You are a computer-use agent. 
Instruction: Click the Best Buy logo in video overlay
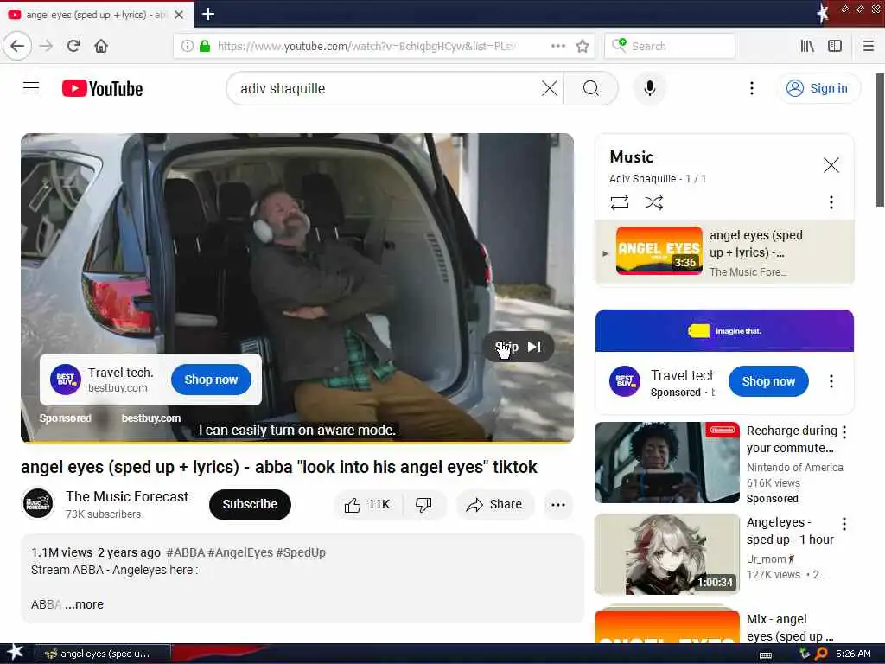(x=66, y=380)
